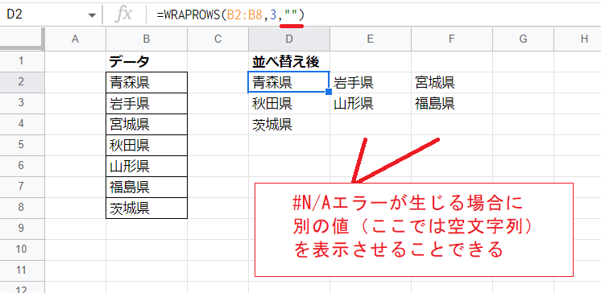Select cell B2 containing 青森県
The height and width of the screenshot is (293, 601).
pos(147,82)
